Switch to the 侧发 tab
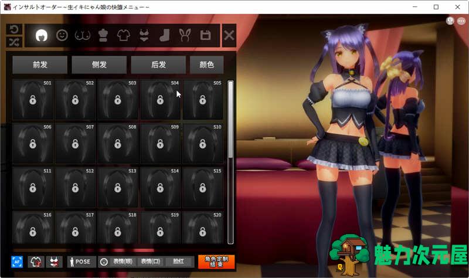The height and width of the screenshot is (278, 469). coord(99,65)
